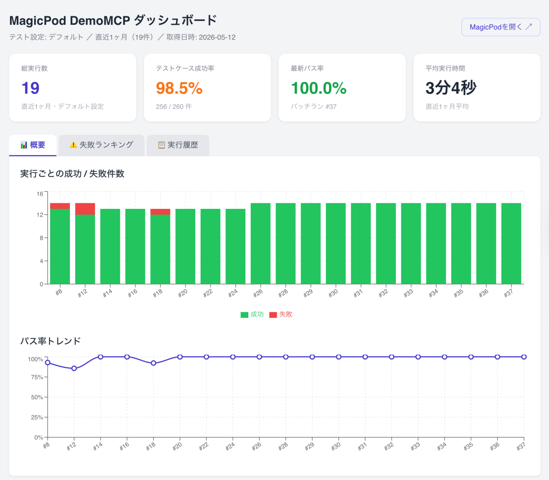Switch to the 概要 tab
This screenshot has height=480, width=549.
click(x=33, y=145)
